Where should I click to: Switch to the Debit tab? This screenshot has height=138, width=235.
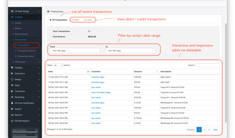(76, 20)
